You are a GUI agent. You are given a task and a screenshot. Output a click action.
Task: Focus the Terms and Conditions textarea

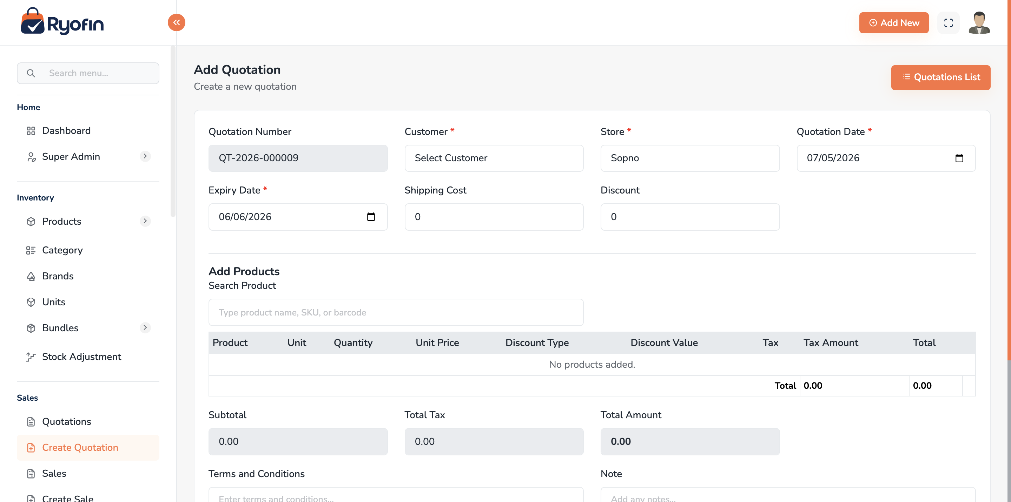pos(396,495)
